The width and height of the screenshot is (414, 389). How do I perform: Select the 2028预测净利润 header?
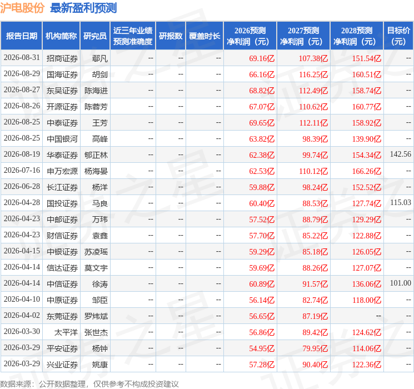coord(357,36)
